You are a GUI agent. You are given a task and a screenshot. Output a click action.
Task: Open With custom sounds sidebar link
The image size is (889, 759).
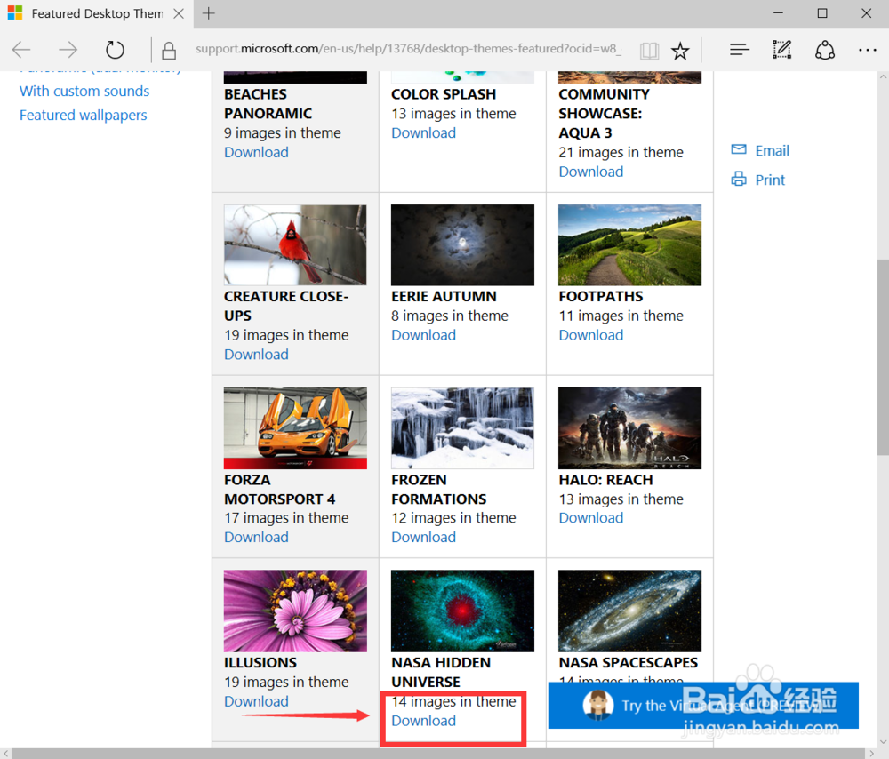pyautogui.click(x=84, y=91)
